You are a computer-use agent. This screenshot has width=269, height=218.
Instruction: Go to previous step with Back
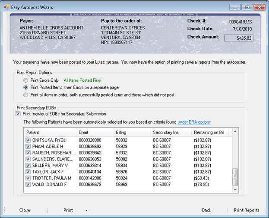pyautogui.click(x=206, y=210)
